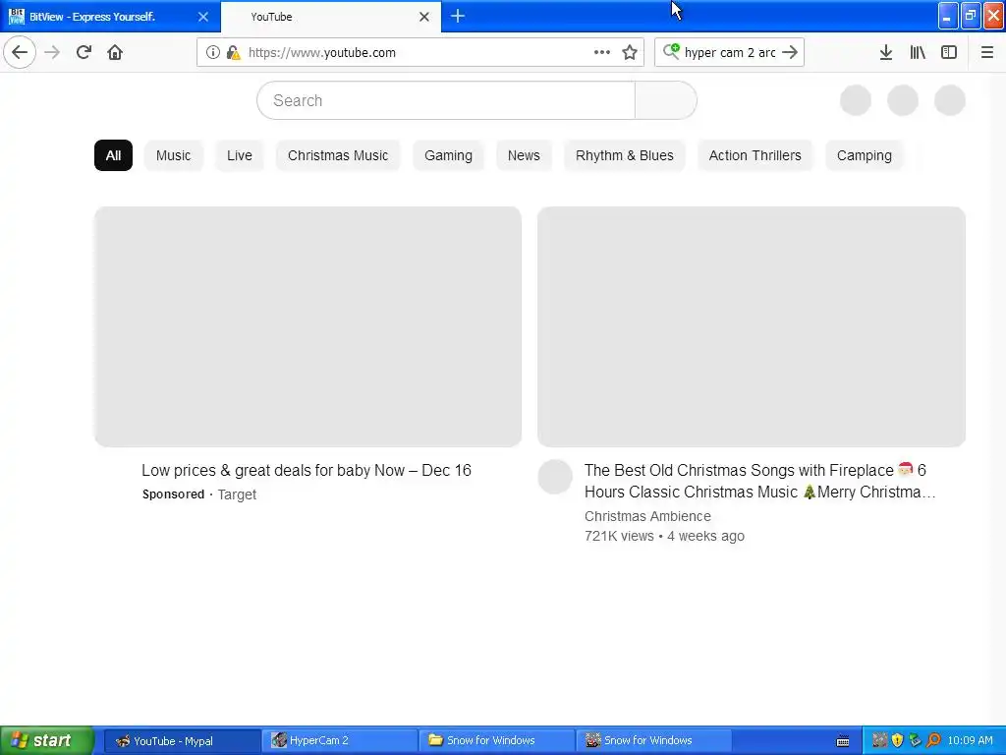This screenshot has width=1006, height=755.
Task: Submit the hyper cam search arrow
Action: tap(790, 52)
